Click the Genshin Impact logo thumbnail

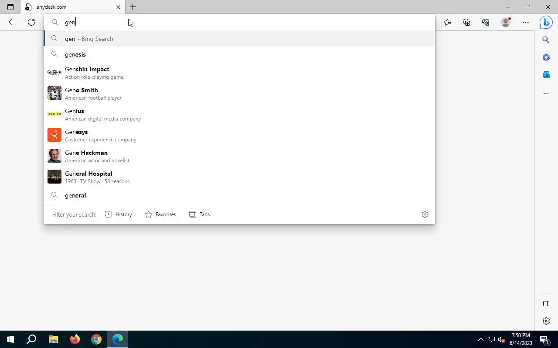[54, 72]
